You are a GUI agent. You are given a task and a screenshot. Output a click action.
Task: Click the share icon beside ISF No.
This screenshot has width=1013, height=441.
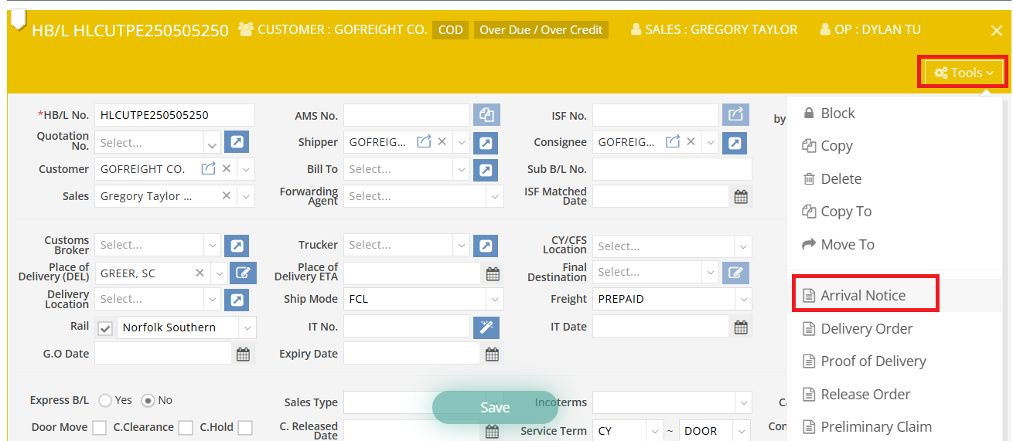(x=735, y=115)
